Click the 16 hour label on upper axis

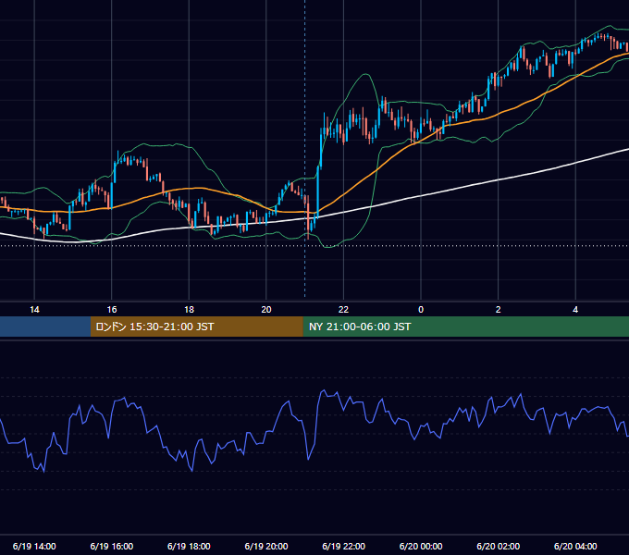pos(112,310)
